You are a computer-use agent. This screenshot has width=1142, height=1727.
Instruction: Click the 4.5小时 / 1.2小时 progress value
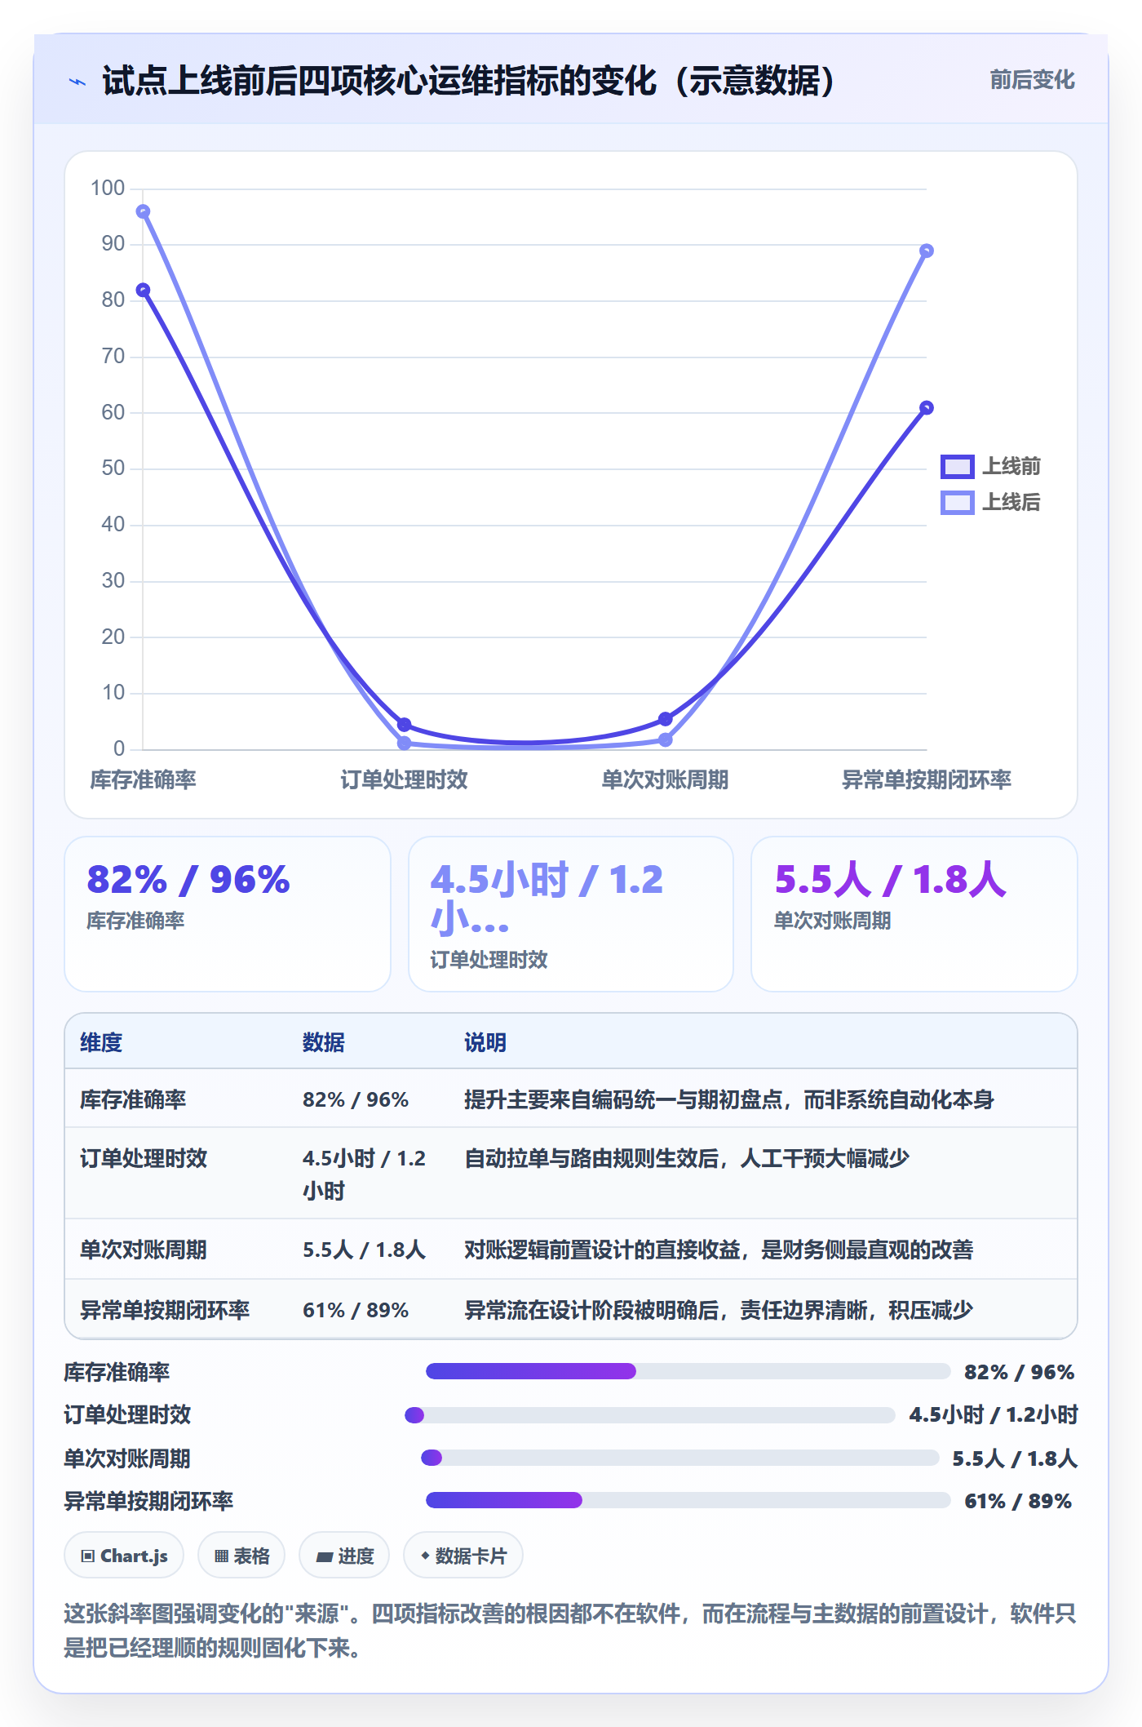click(x=994, y=1414)
